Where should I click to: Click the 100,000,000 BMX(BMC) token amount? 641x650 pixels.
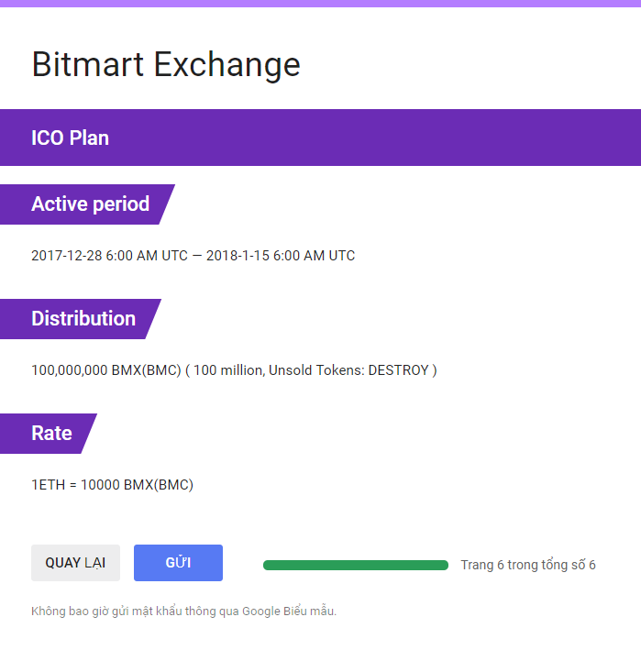pyautogui.click(x=105, y=370)
